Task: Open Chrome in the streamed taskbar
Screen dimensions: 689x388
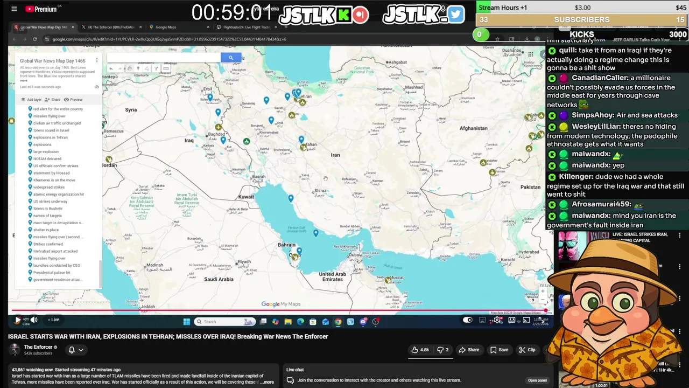Action: pyautogui.click(x=338, y=322)
